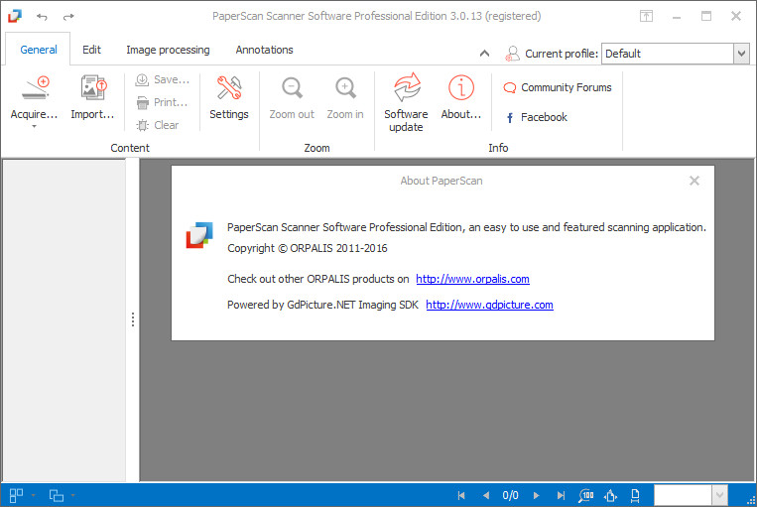The width and height of the screenshot is (757, 507).
Task: Click the Zoom out magnifier
Action: [x=292, y=88]
